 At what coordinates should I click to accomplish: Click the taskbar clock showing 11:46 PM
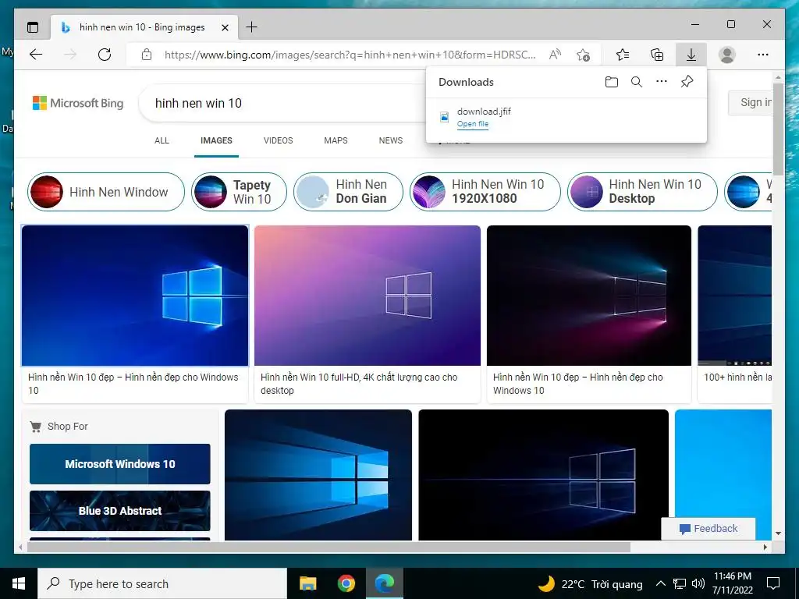(x=732, y=583)
